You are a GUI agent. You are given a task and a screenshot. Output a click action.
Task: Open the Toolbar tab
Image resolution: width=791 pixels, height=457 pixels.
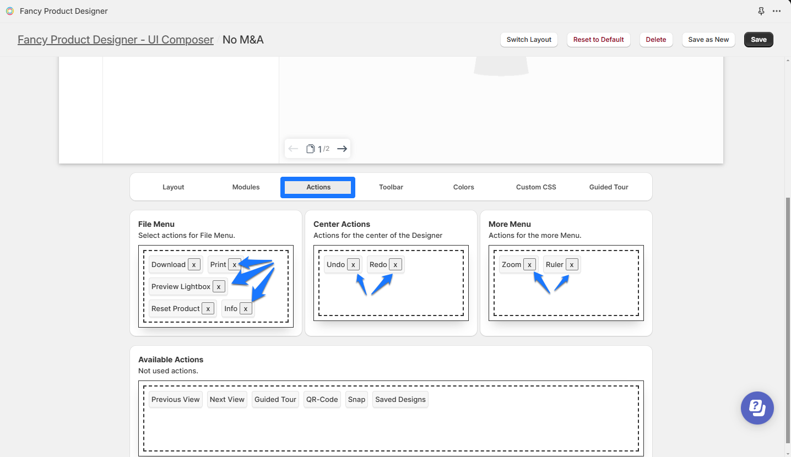click(391, 187)
